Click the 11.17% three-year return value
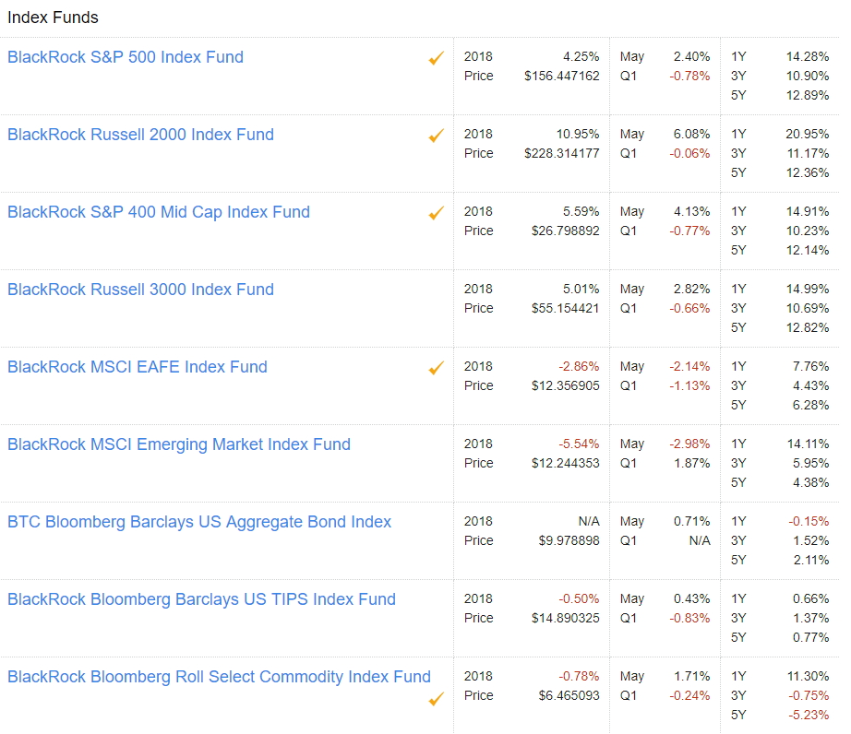The width and height of the screenshot is (851, 734). (x=809, y=154)
